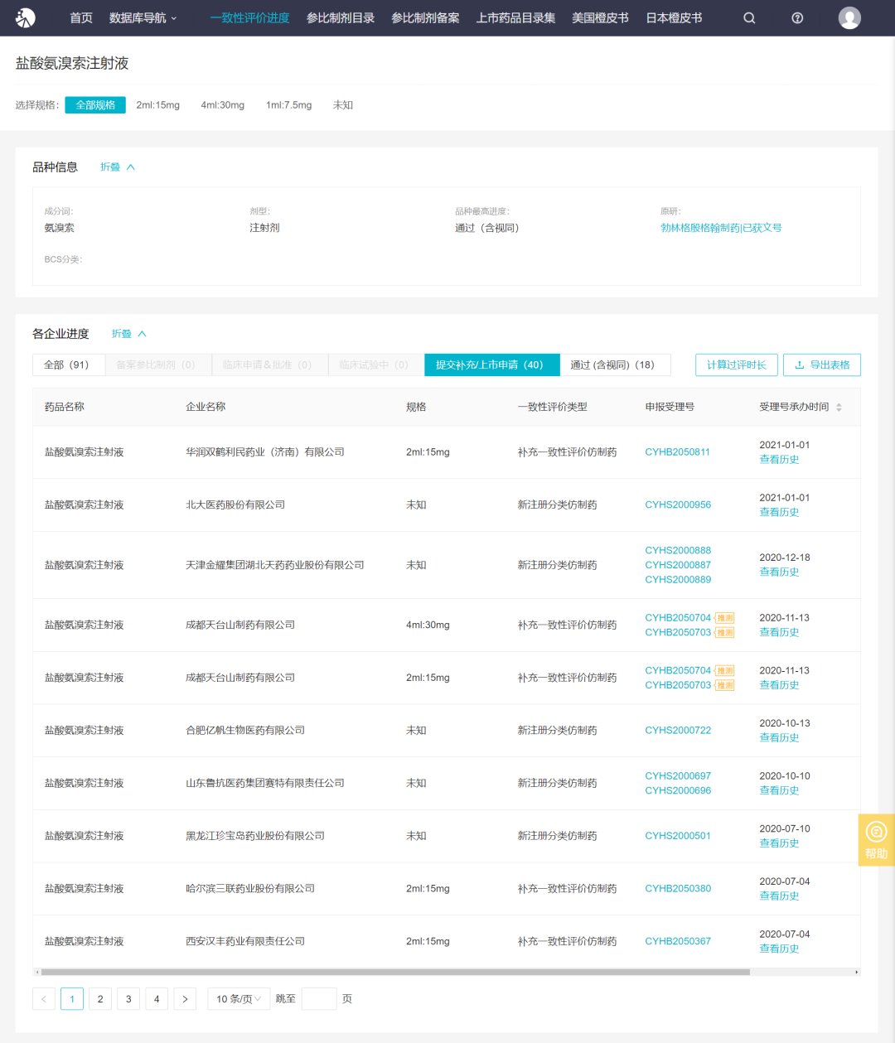Open 日本橙皮书 nav item
895x1043 pixels.
pos(674,18)
